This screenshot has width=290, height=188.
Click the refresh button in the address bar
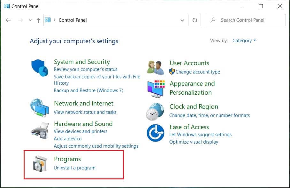tap(195, 20)
